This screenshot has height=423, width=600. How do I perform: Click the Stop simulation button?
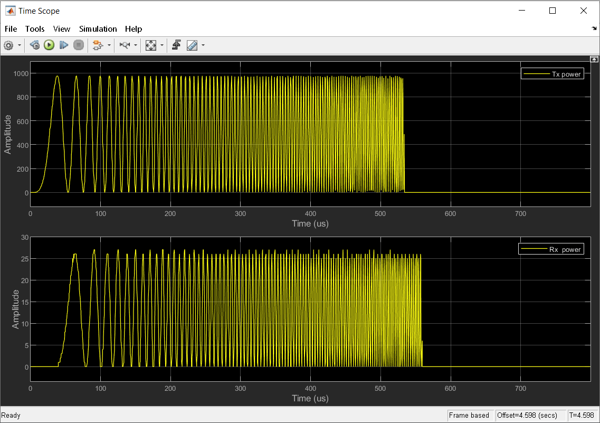[x=79, y=45]
